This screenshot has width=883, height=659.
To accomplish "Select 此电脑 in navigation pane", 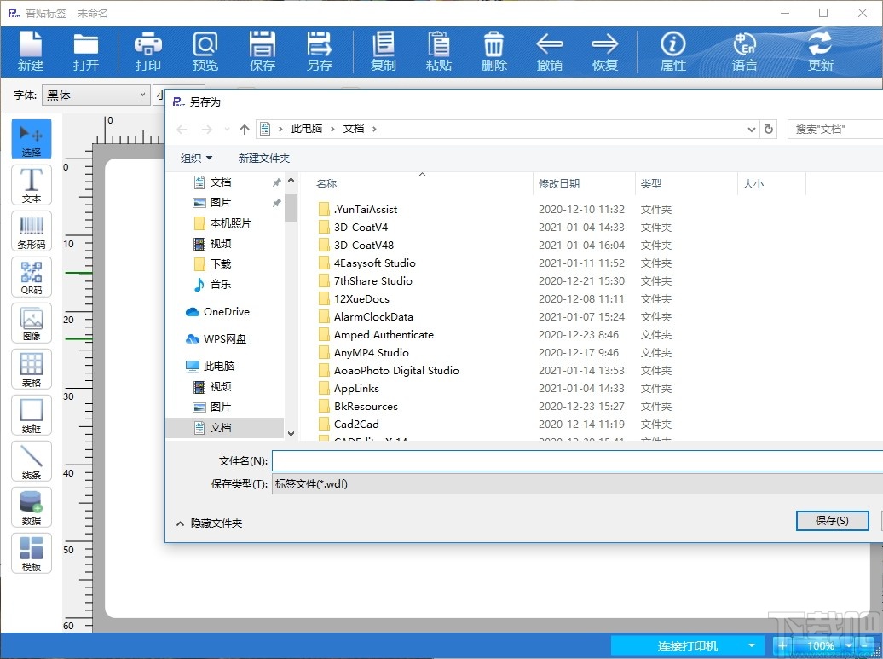I will click(210, 366).
